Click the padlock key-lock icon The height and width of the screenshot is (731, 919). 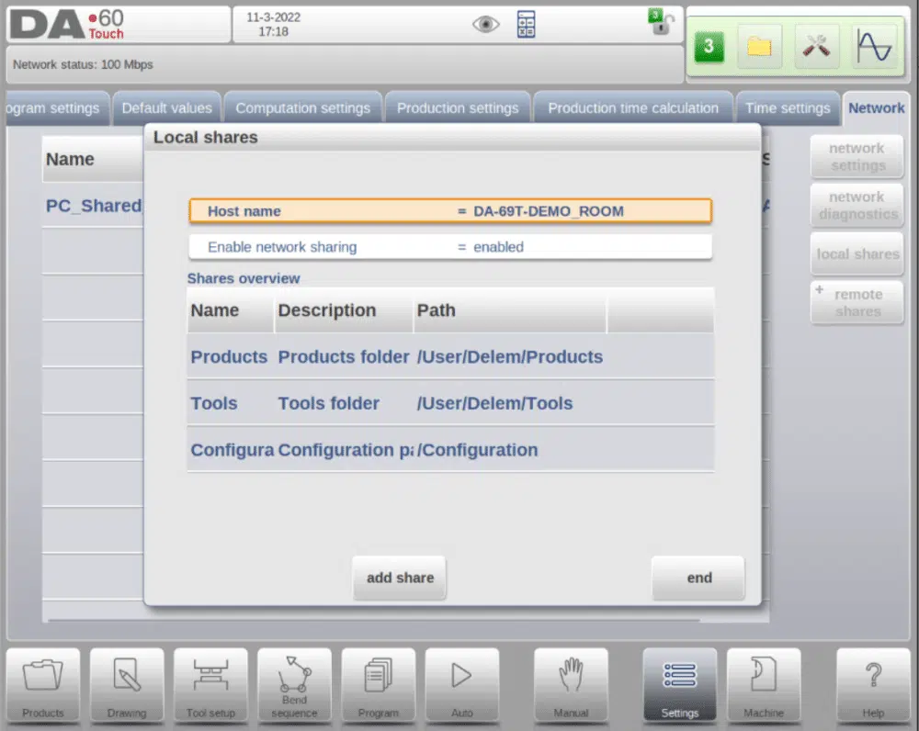(x=661, y=22)
